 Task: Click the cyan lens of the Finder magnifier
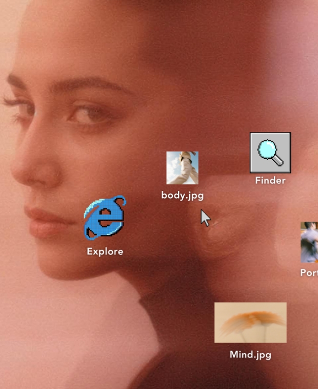pos(266,149)
